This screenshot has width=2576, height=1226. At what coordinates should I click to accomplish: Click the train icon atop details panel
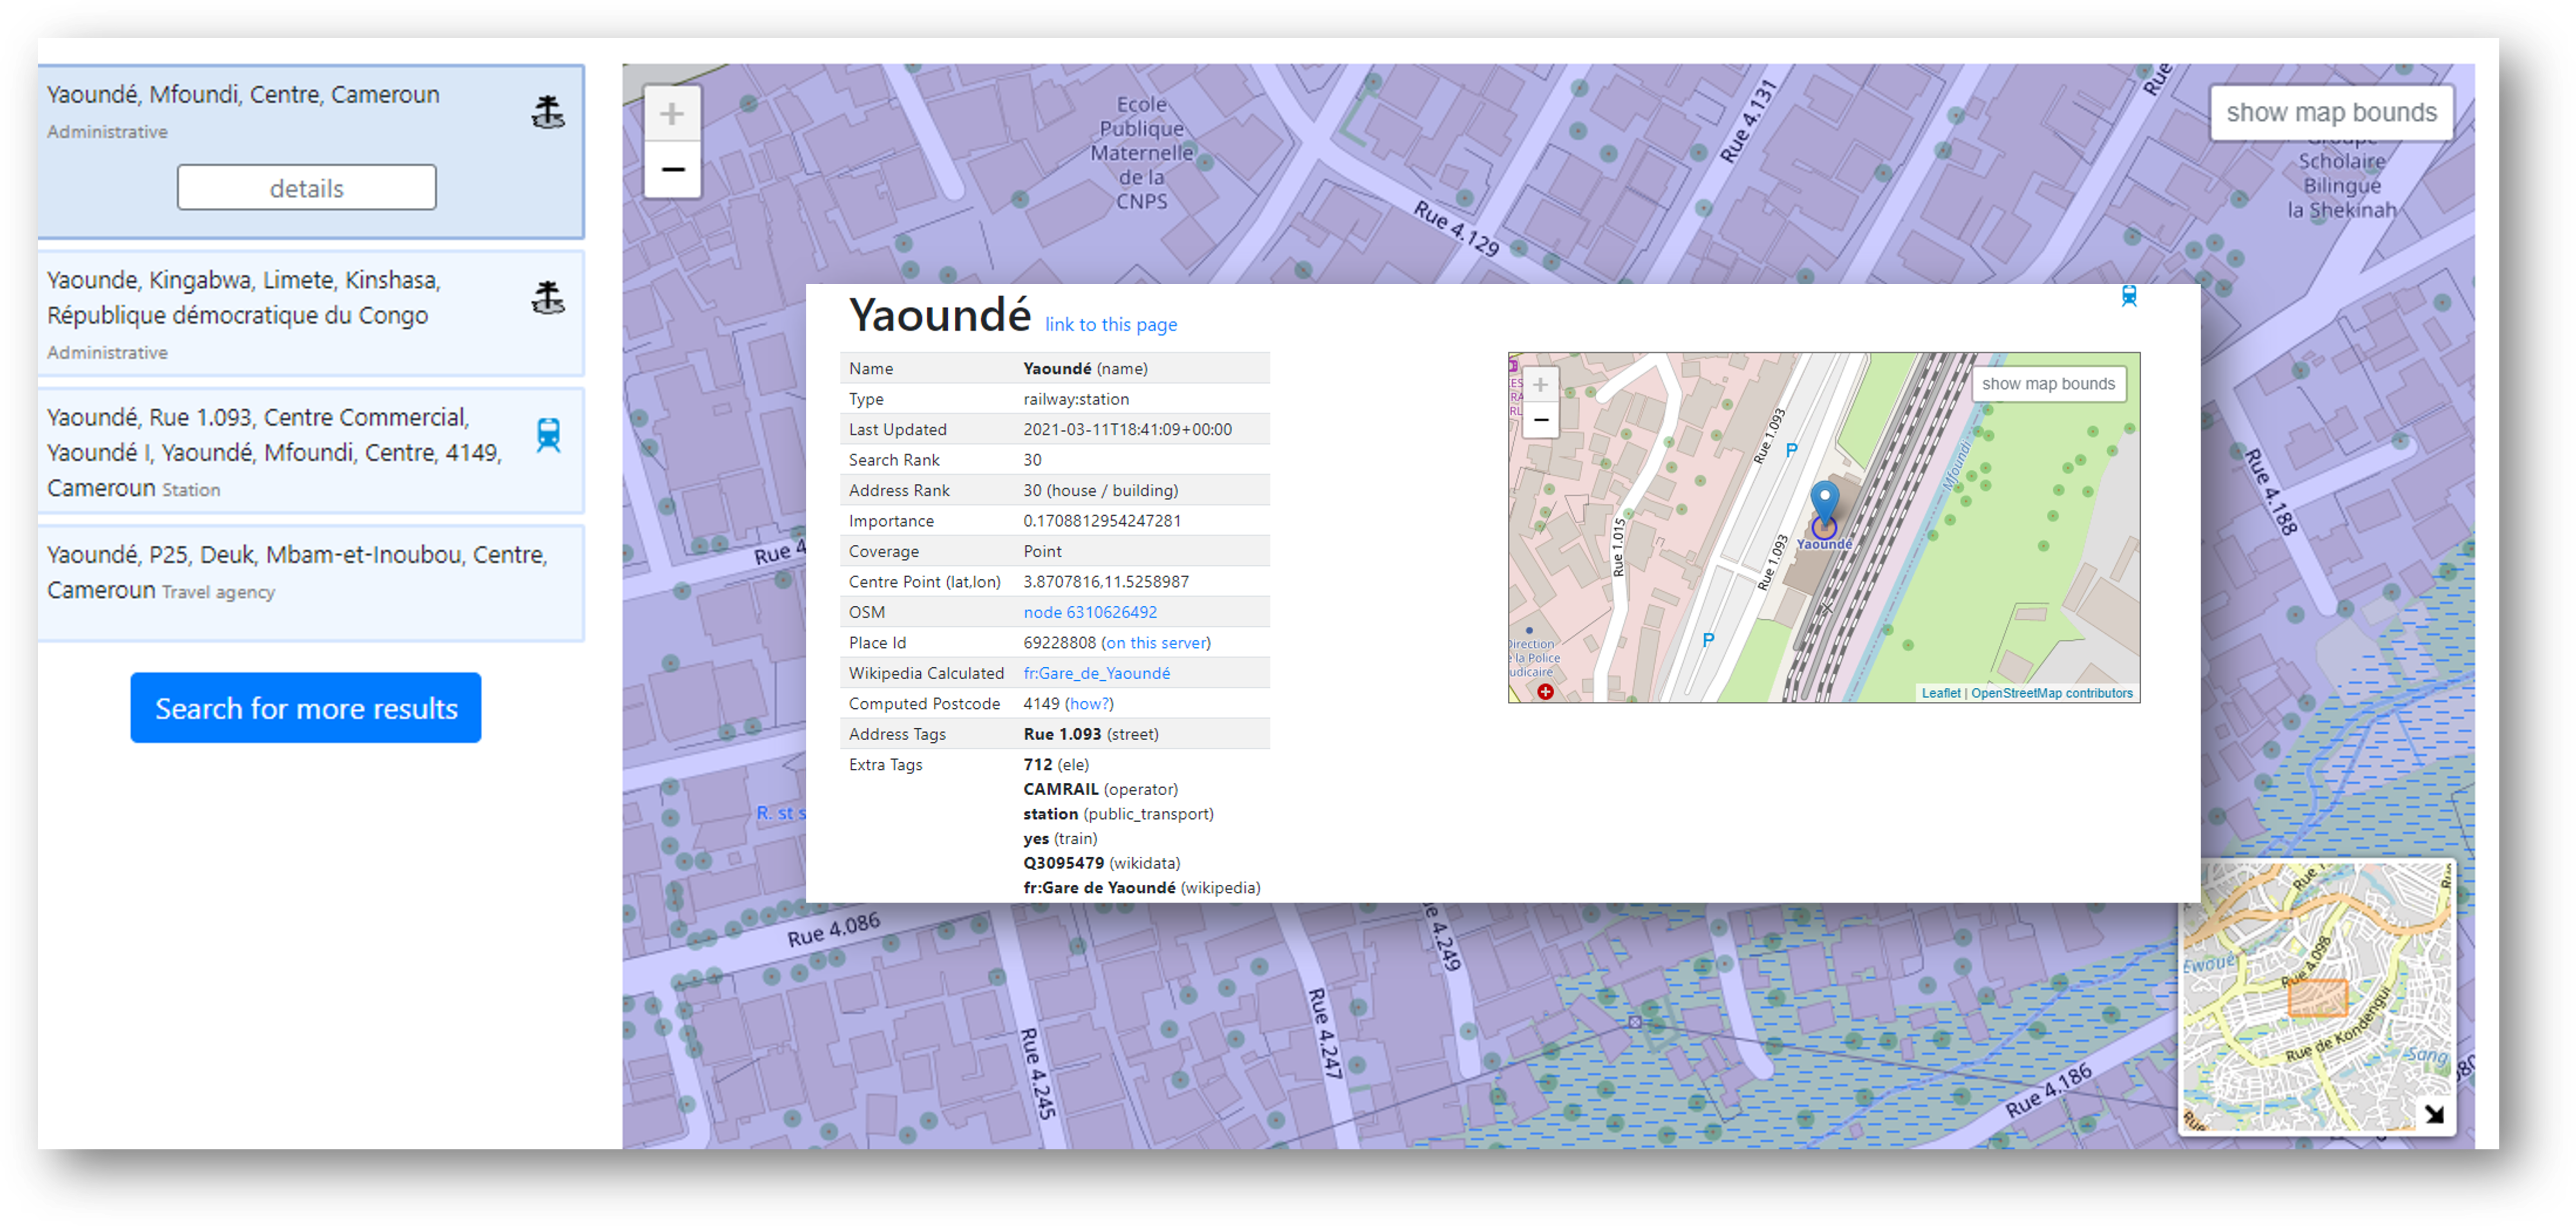(x=2129, y=296)
